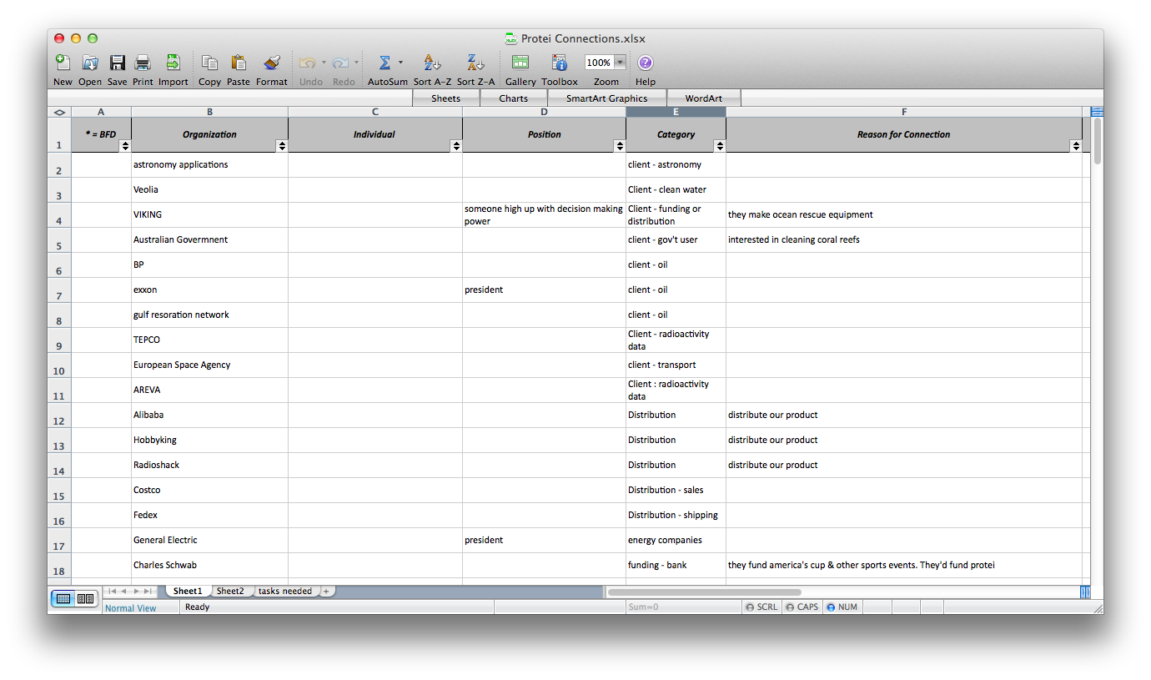The image size is (1151, 680).
Task: Save the workbook with Save icon
Action: 118,63
